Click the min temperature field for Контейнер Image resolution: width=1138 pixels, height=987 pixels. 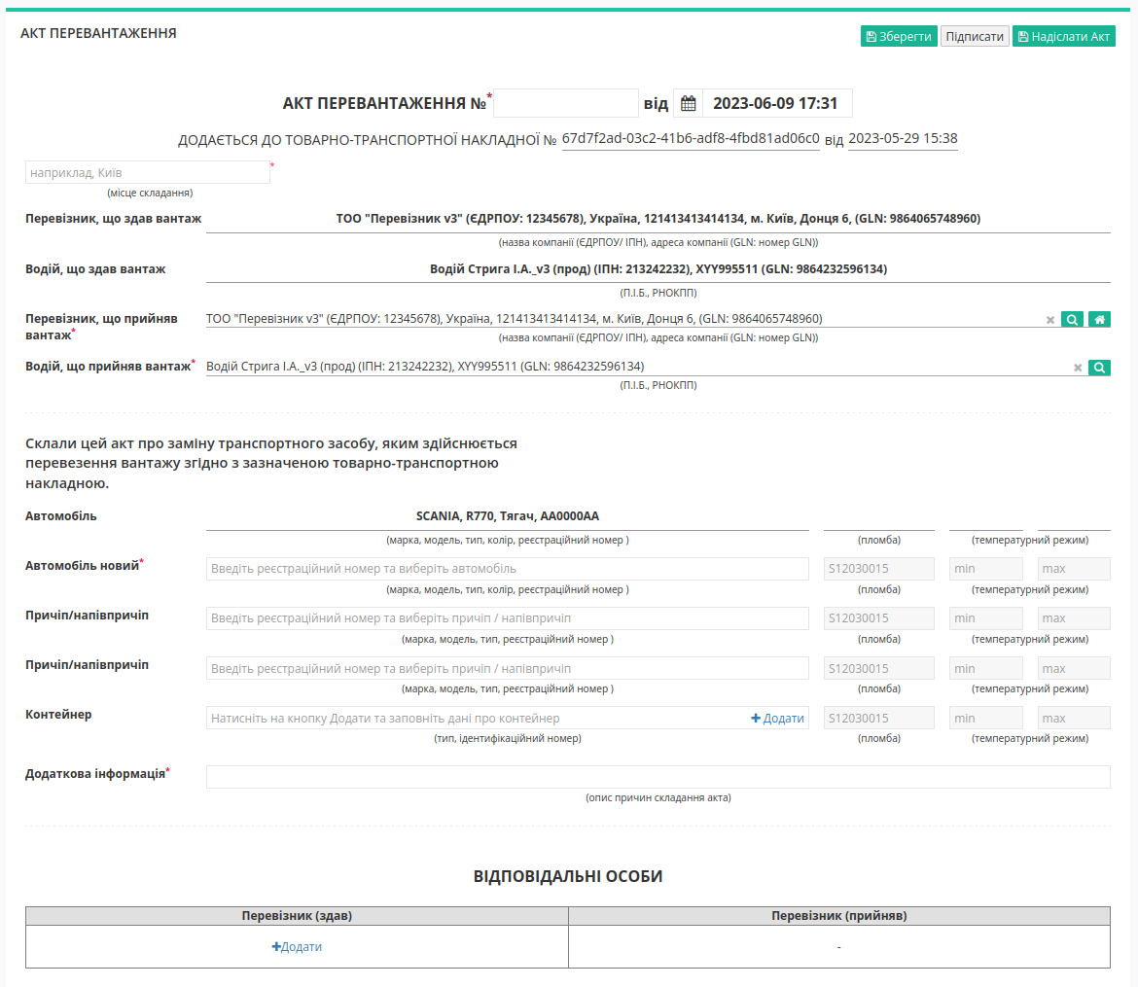click(x=985, y=718)
